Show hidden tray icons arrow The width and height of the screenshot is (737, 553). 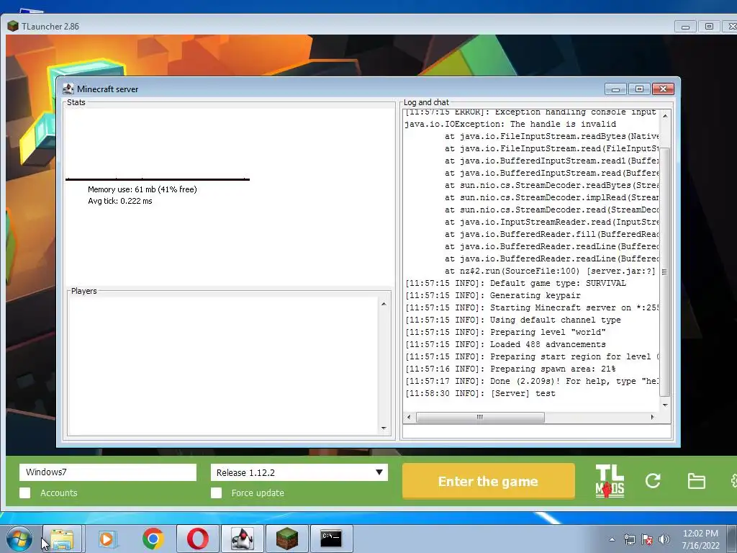point(612,539)
